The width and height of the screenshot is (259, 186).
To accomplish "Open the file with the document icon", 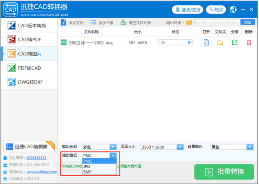I will (206, 42).
